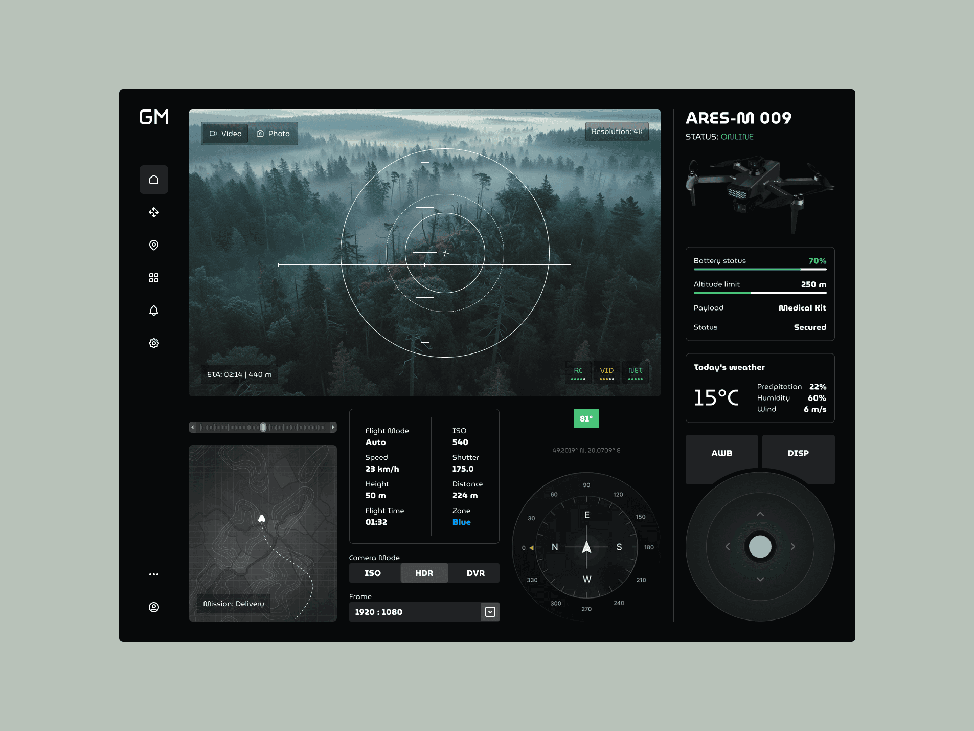Click the 15°C temperature
Screen dimensions: 974x731
click(716, 397)
